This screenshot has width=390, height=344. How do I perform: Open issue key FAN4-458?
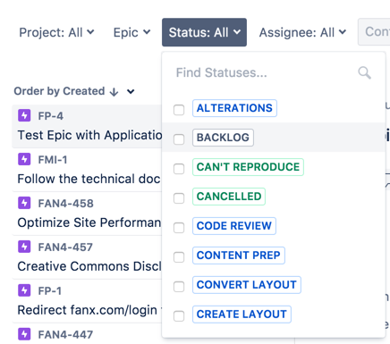pyautogui.click(x=65, y=204)
